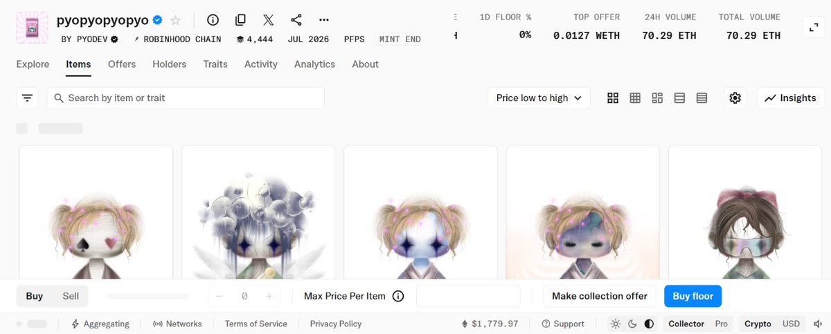831x334 pixels.
Task: Click Make collection offer
Action: pos(600,296)
